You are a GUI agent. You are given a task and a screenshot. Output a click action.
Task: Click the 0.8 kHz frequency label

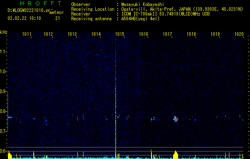(x=3, y=111)
